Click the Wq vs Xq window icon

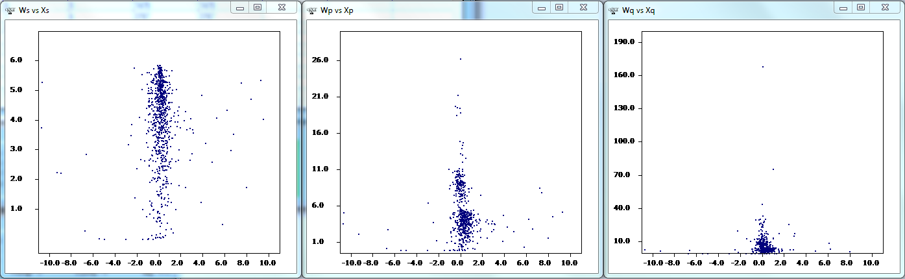click(614, 10)
